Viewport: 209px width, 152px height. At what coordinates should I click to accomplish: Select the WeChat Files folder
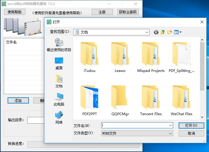(x=181, y=101)
